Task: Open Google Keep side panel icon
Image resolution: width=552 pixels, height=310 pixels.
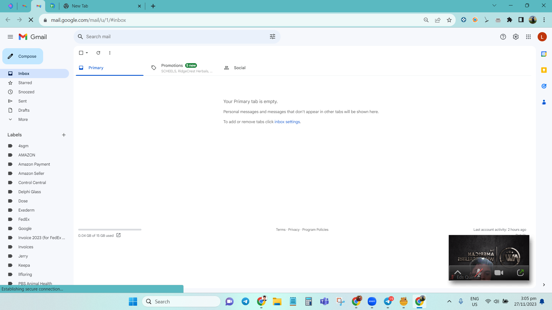Action: point(544,70)
